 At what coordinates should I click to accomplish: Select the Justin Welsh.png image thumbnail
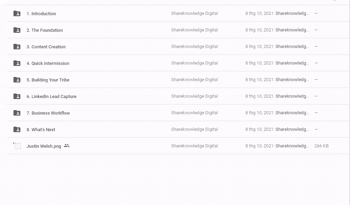tap(17, 146)
